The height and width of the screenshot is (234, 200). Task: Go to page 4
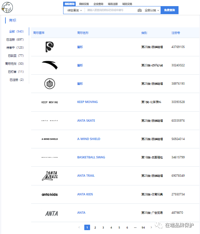point(111,228)
